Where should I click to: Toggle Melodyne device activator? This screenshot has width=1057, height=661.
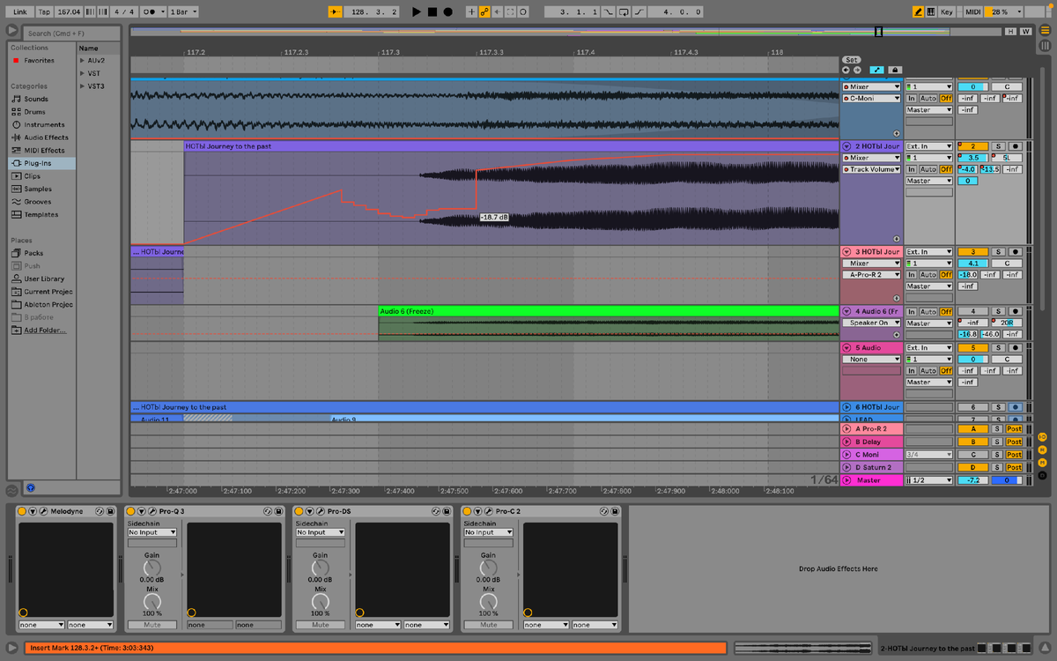23,511
